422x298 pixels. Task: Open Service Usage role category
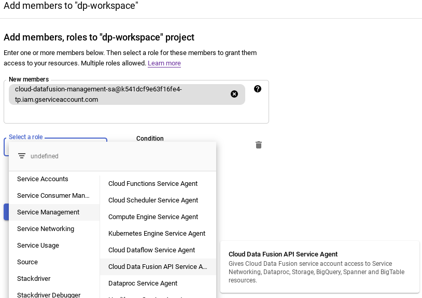38,246
